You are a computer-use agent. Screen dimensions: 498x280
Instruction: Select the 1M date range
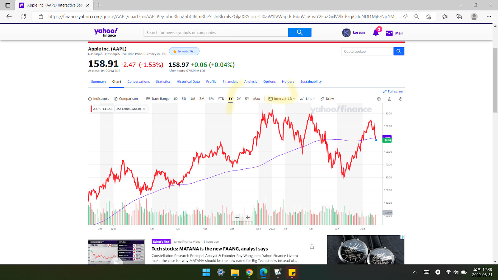(193, 99)
